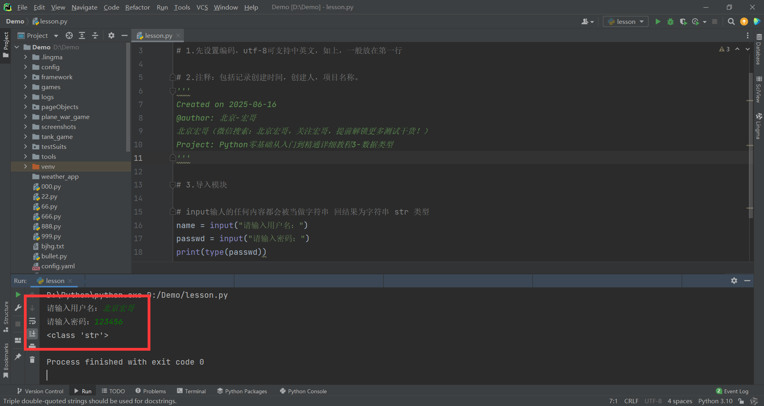
Task: Expand the framework folder in project tree
Action: pos(25,77)
